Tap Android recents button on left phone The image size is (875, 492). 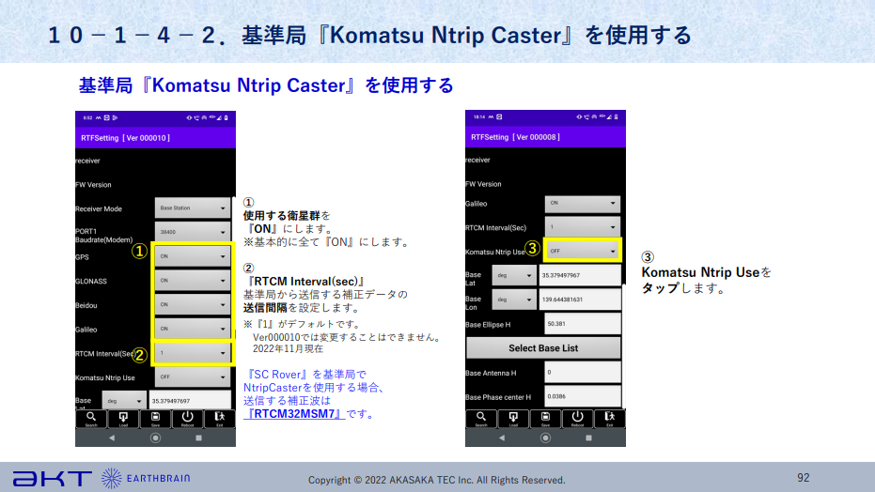198,438
